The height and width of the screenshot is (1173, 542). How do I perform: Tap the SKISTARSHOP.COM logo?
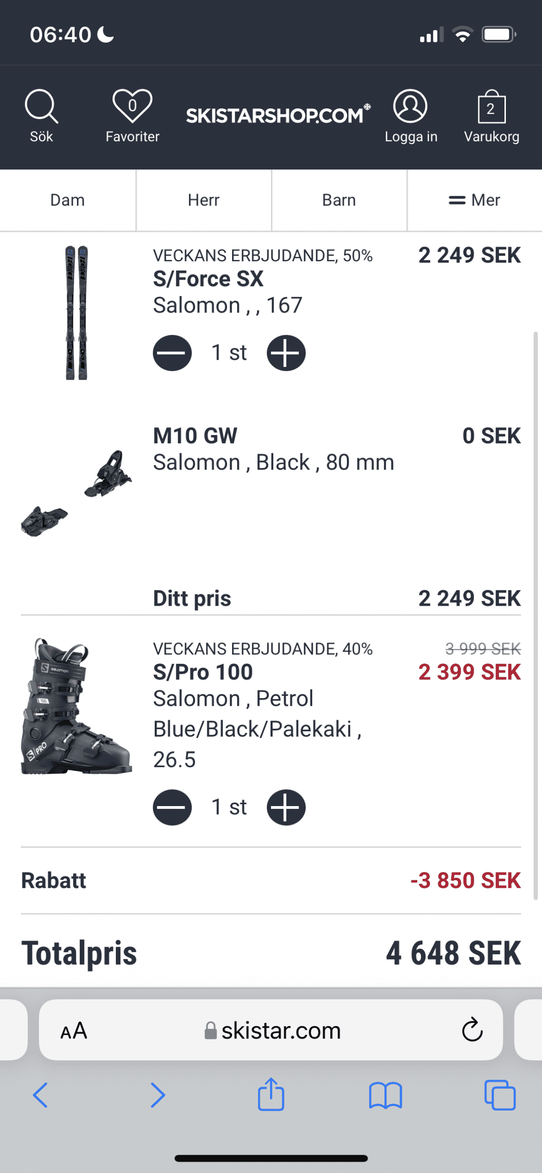point(278,115)
